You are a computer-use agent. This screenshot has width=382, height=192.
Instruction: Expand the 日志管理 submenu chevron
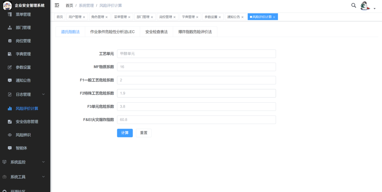pos(44,94)
